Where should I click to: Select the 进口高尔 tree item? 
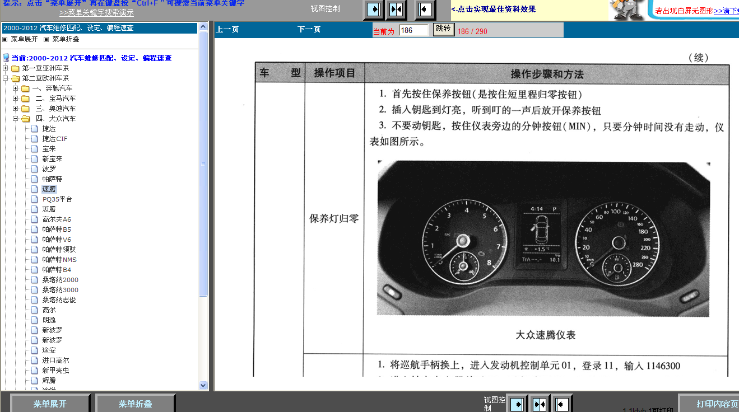pos(56,360)
